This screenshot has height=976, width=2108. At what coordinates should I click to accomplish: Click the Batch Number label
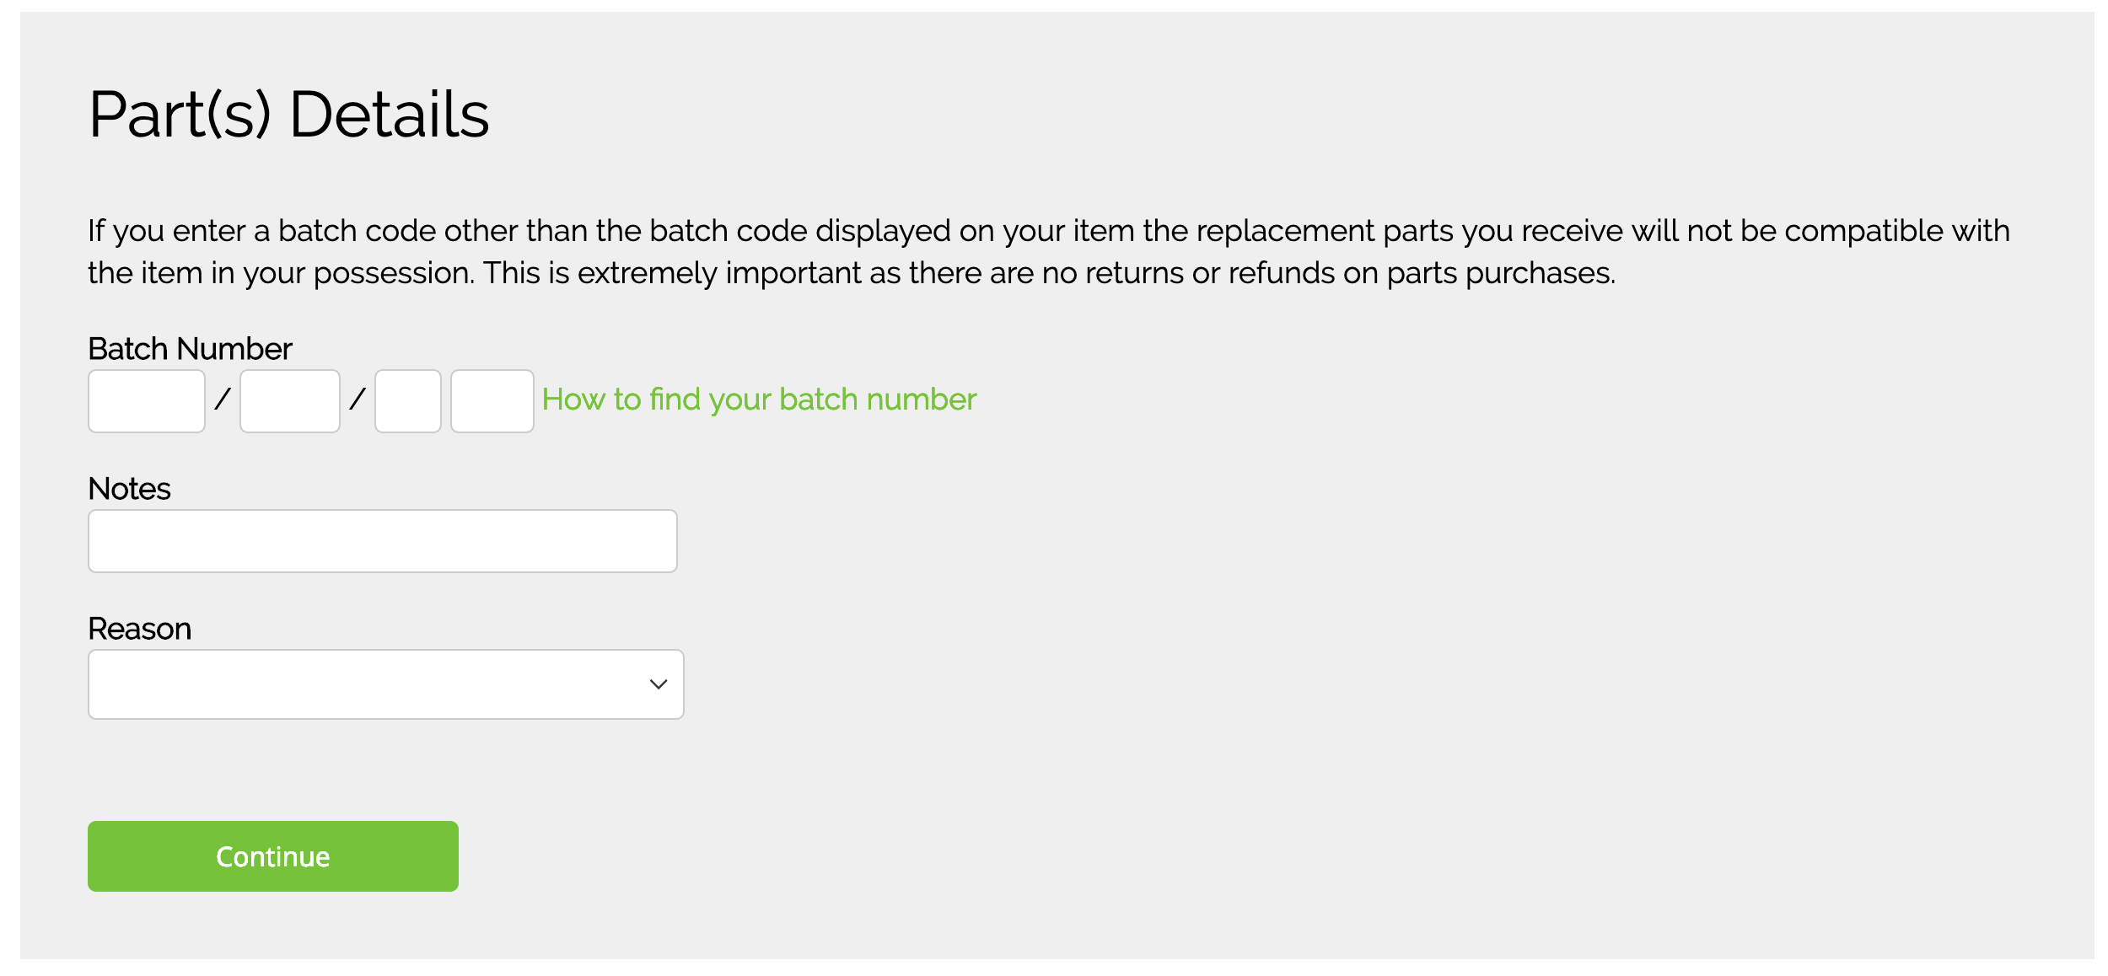[x=190, y=349]
